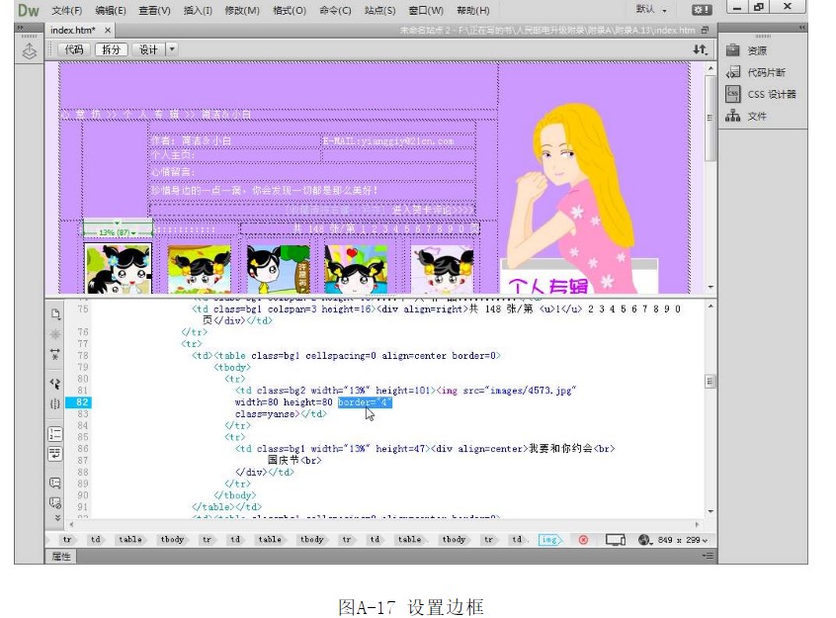
Task: Click the balance braces icon
Action: point(55,403)
